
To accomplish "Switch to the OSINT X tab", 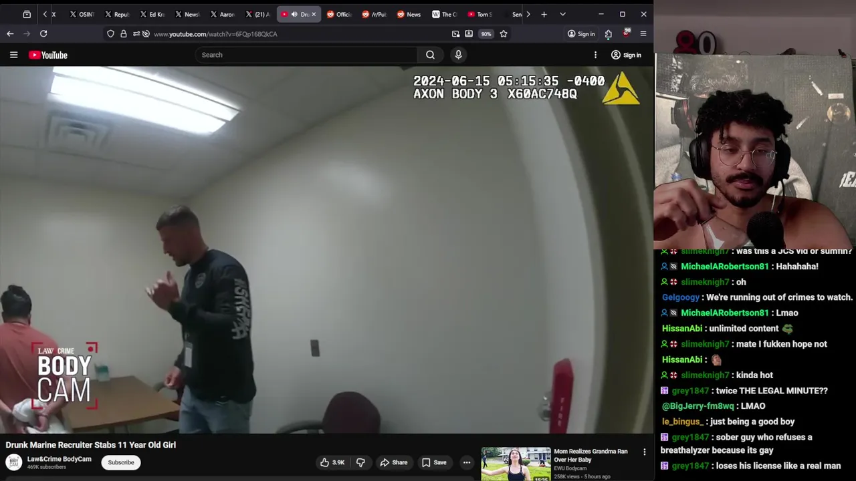I will (82, 14).
